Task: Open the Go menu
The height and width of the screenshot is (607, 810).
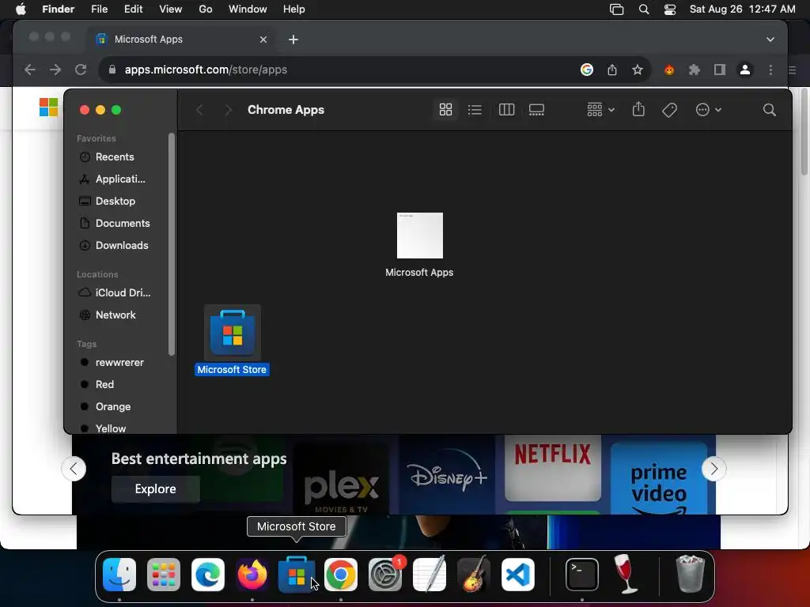Action: [x=206, y=9]
